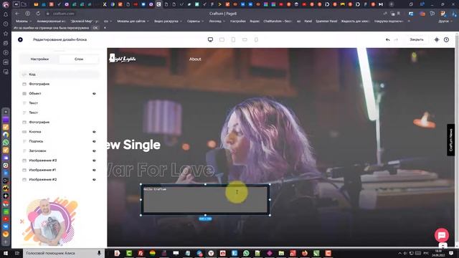Click the 'New Single' heading text
Screen dimensions: 459x258
click(134, 145)
